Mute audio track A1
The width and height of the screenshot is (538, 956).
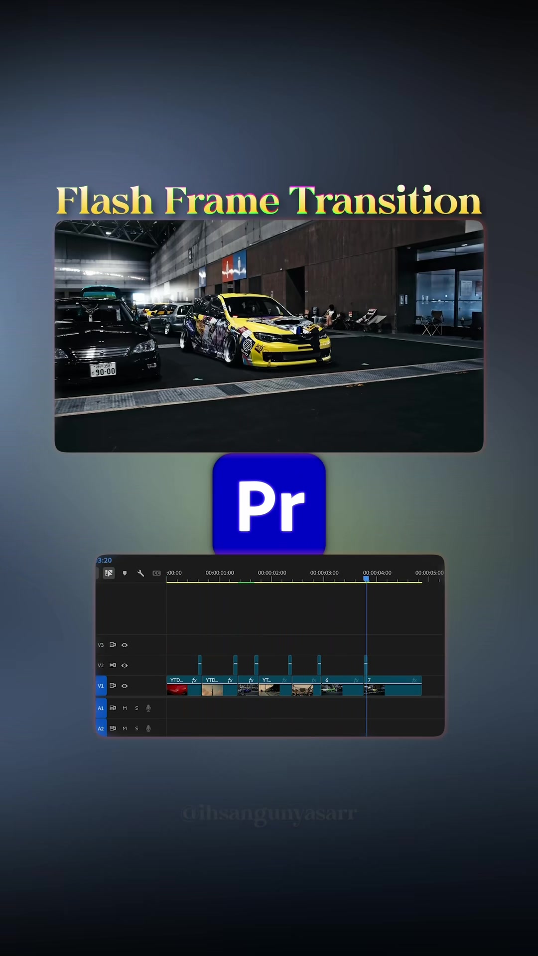(125, 708)
